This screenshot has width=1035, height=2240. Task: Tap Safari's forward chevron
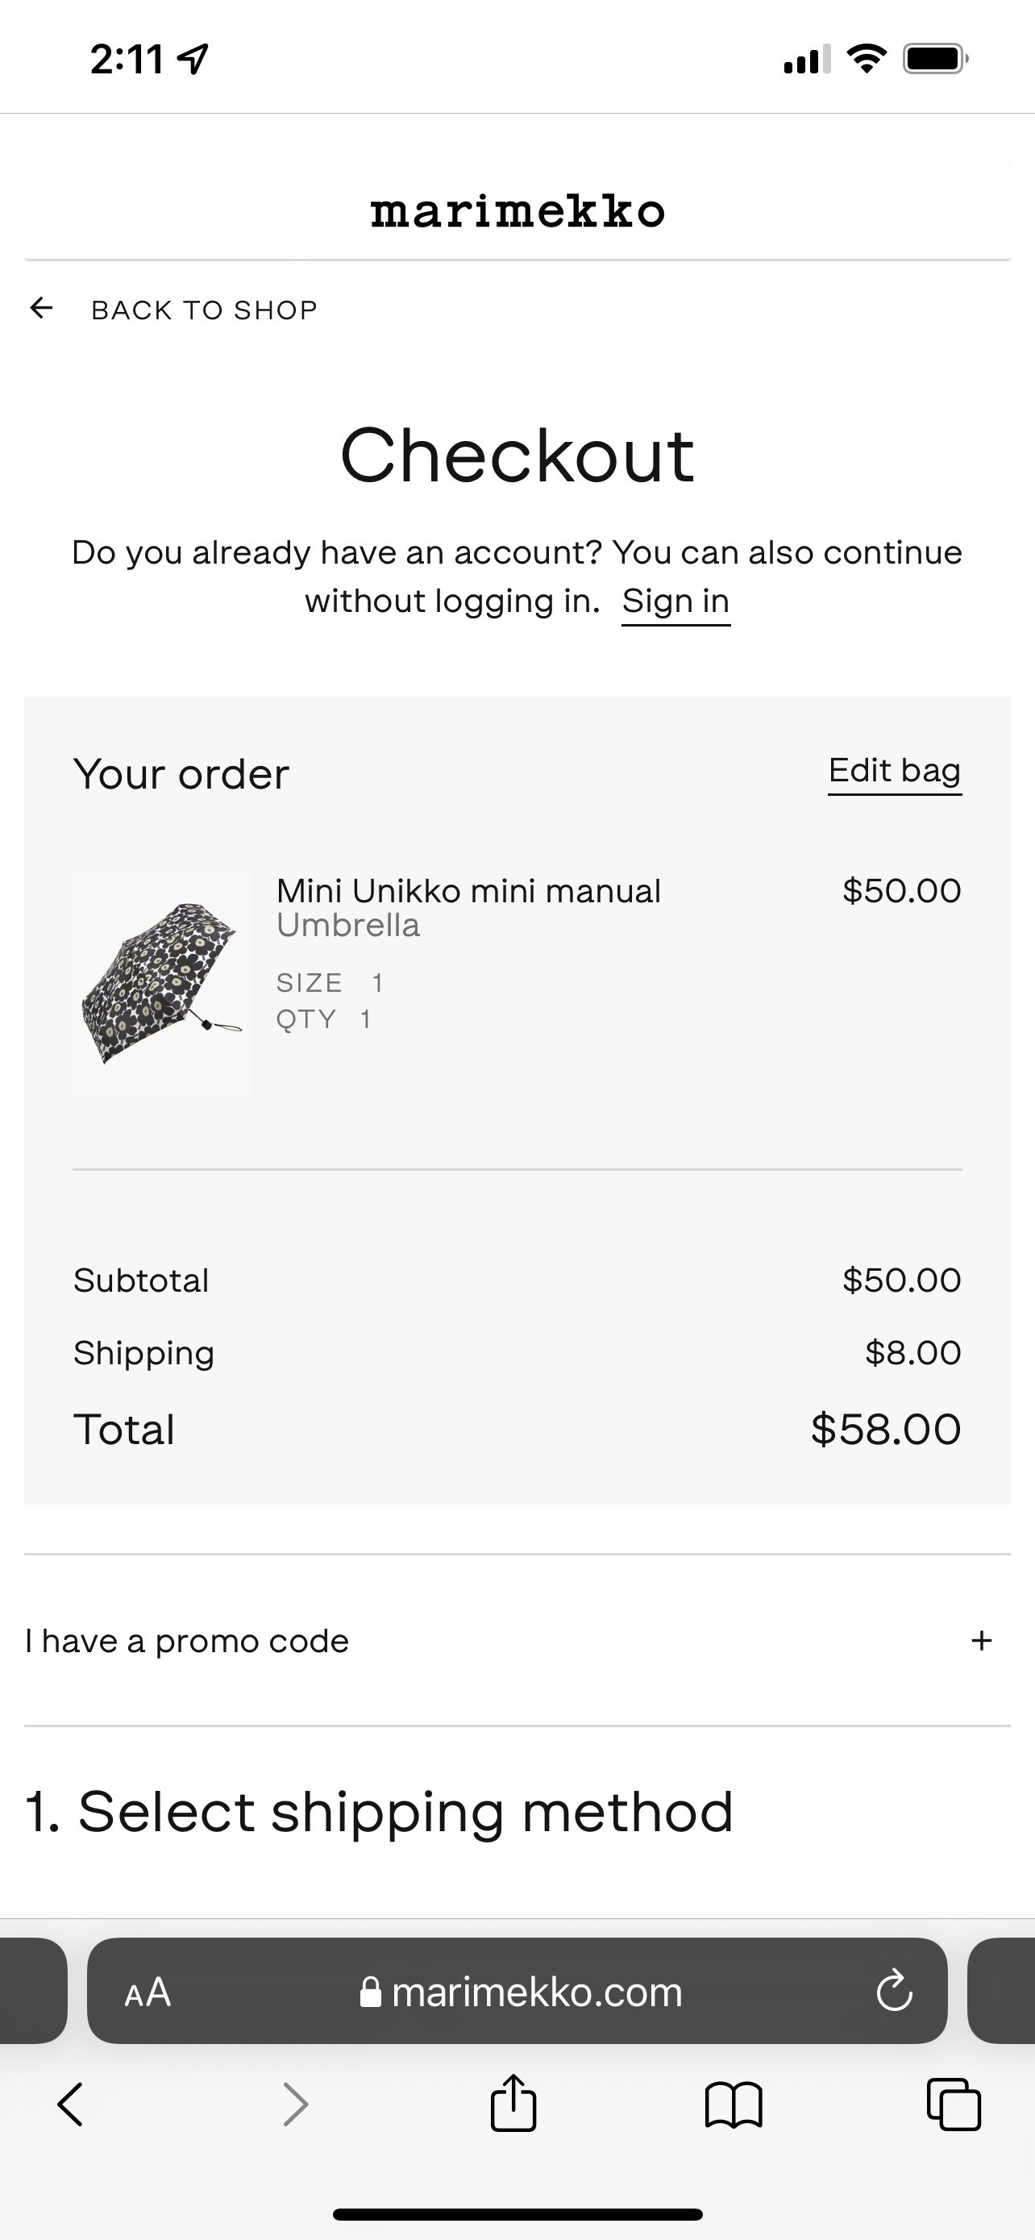[296, 2105]
